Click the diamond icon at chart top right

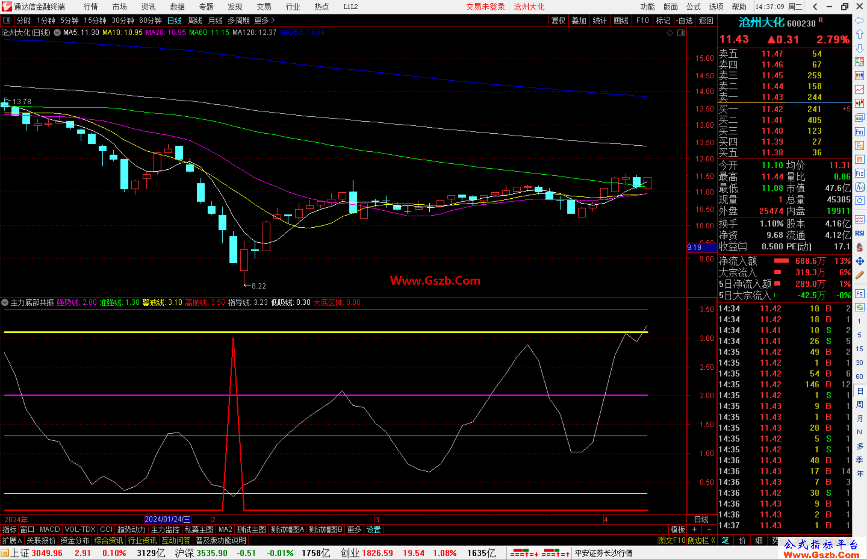point(670,33)
